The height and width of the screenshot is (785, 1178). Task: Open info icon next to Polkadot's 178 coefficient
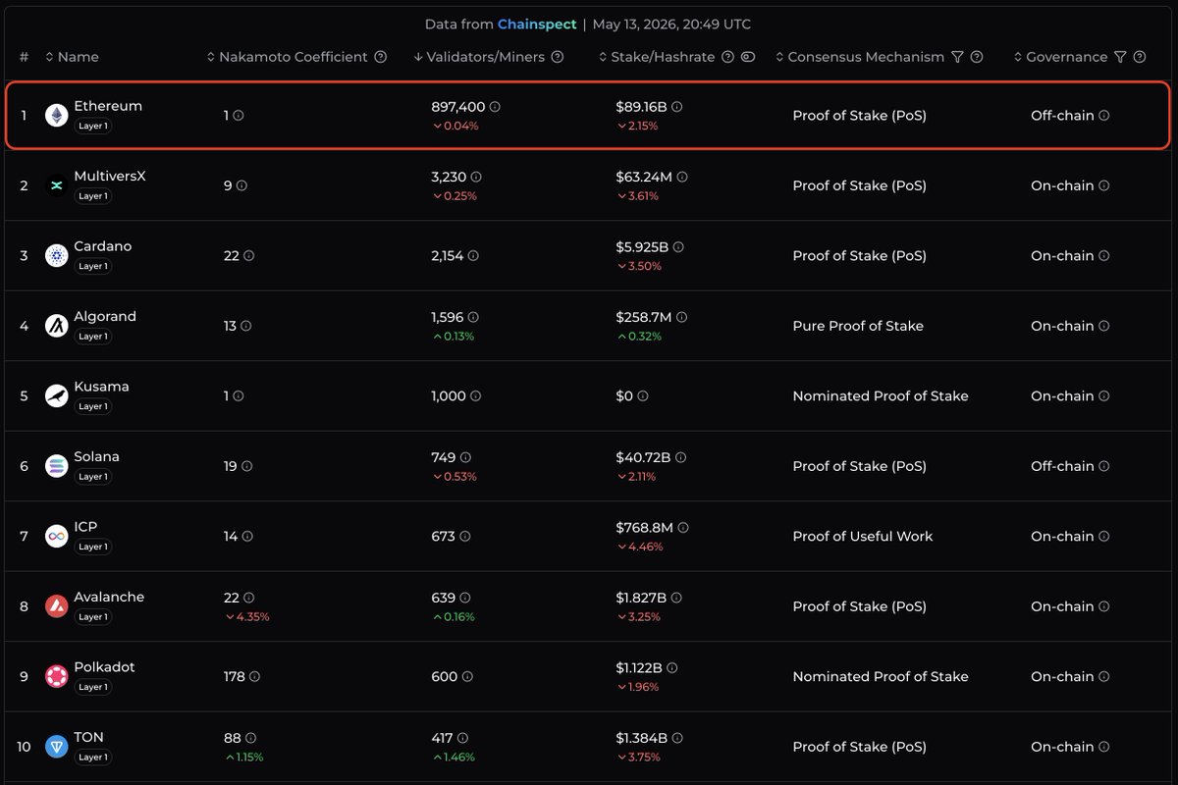coord(255,677)
